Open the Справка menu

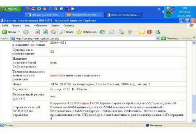coord(69,25)
